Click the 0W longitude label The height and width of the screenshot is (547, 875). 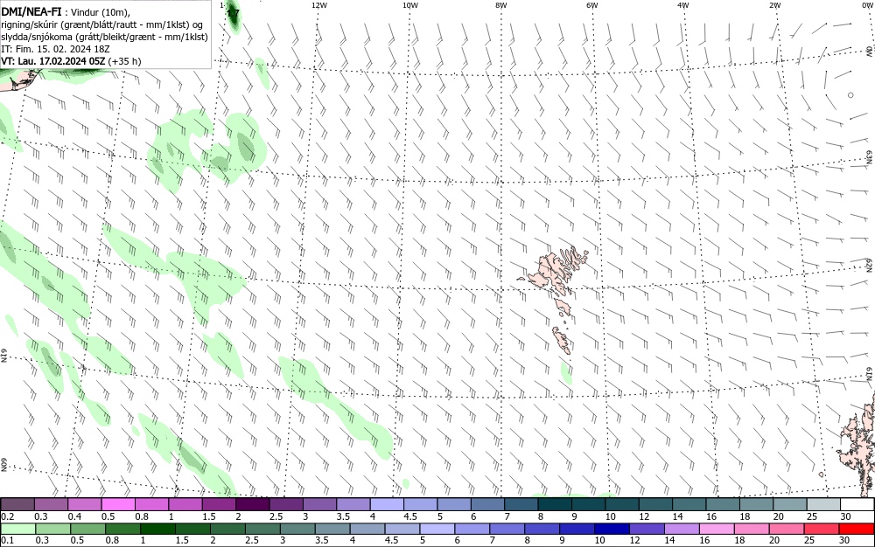point(866,5)
